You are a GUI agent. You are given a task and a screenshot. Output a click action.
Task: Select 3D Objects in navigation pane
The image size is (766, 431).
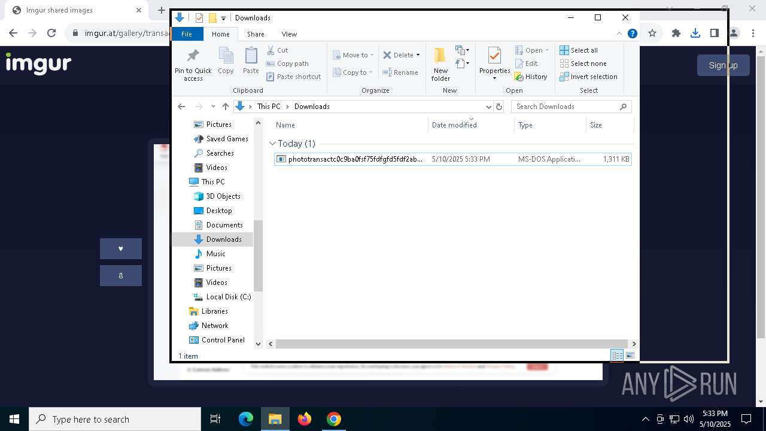[217, 196]
